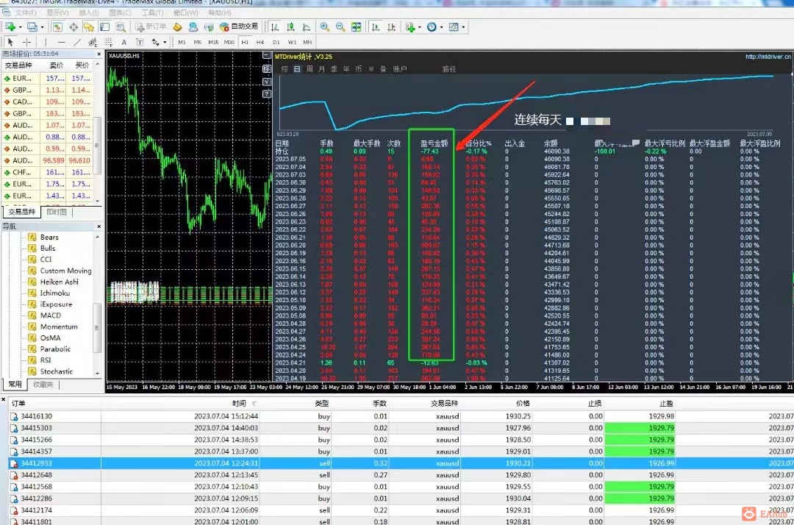The image size is (794, 525).
Task: Open the 插入(I) menu
Action: coord(89,12)
